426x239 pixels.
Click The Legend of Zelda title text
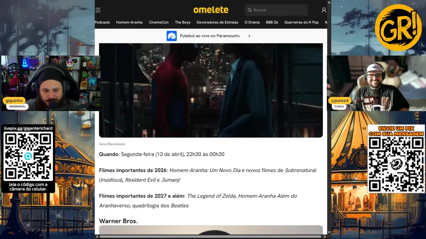[x=211, y=196]
